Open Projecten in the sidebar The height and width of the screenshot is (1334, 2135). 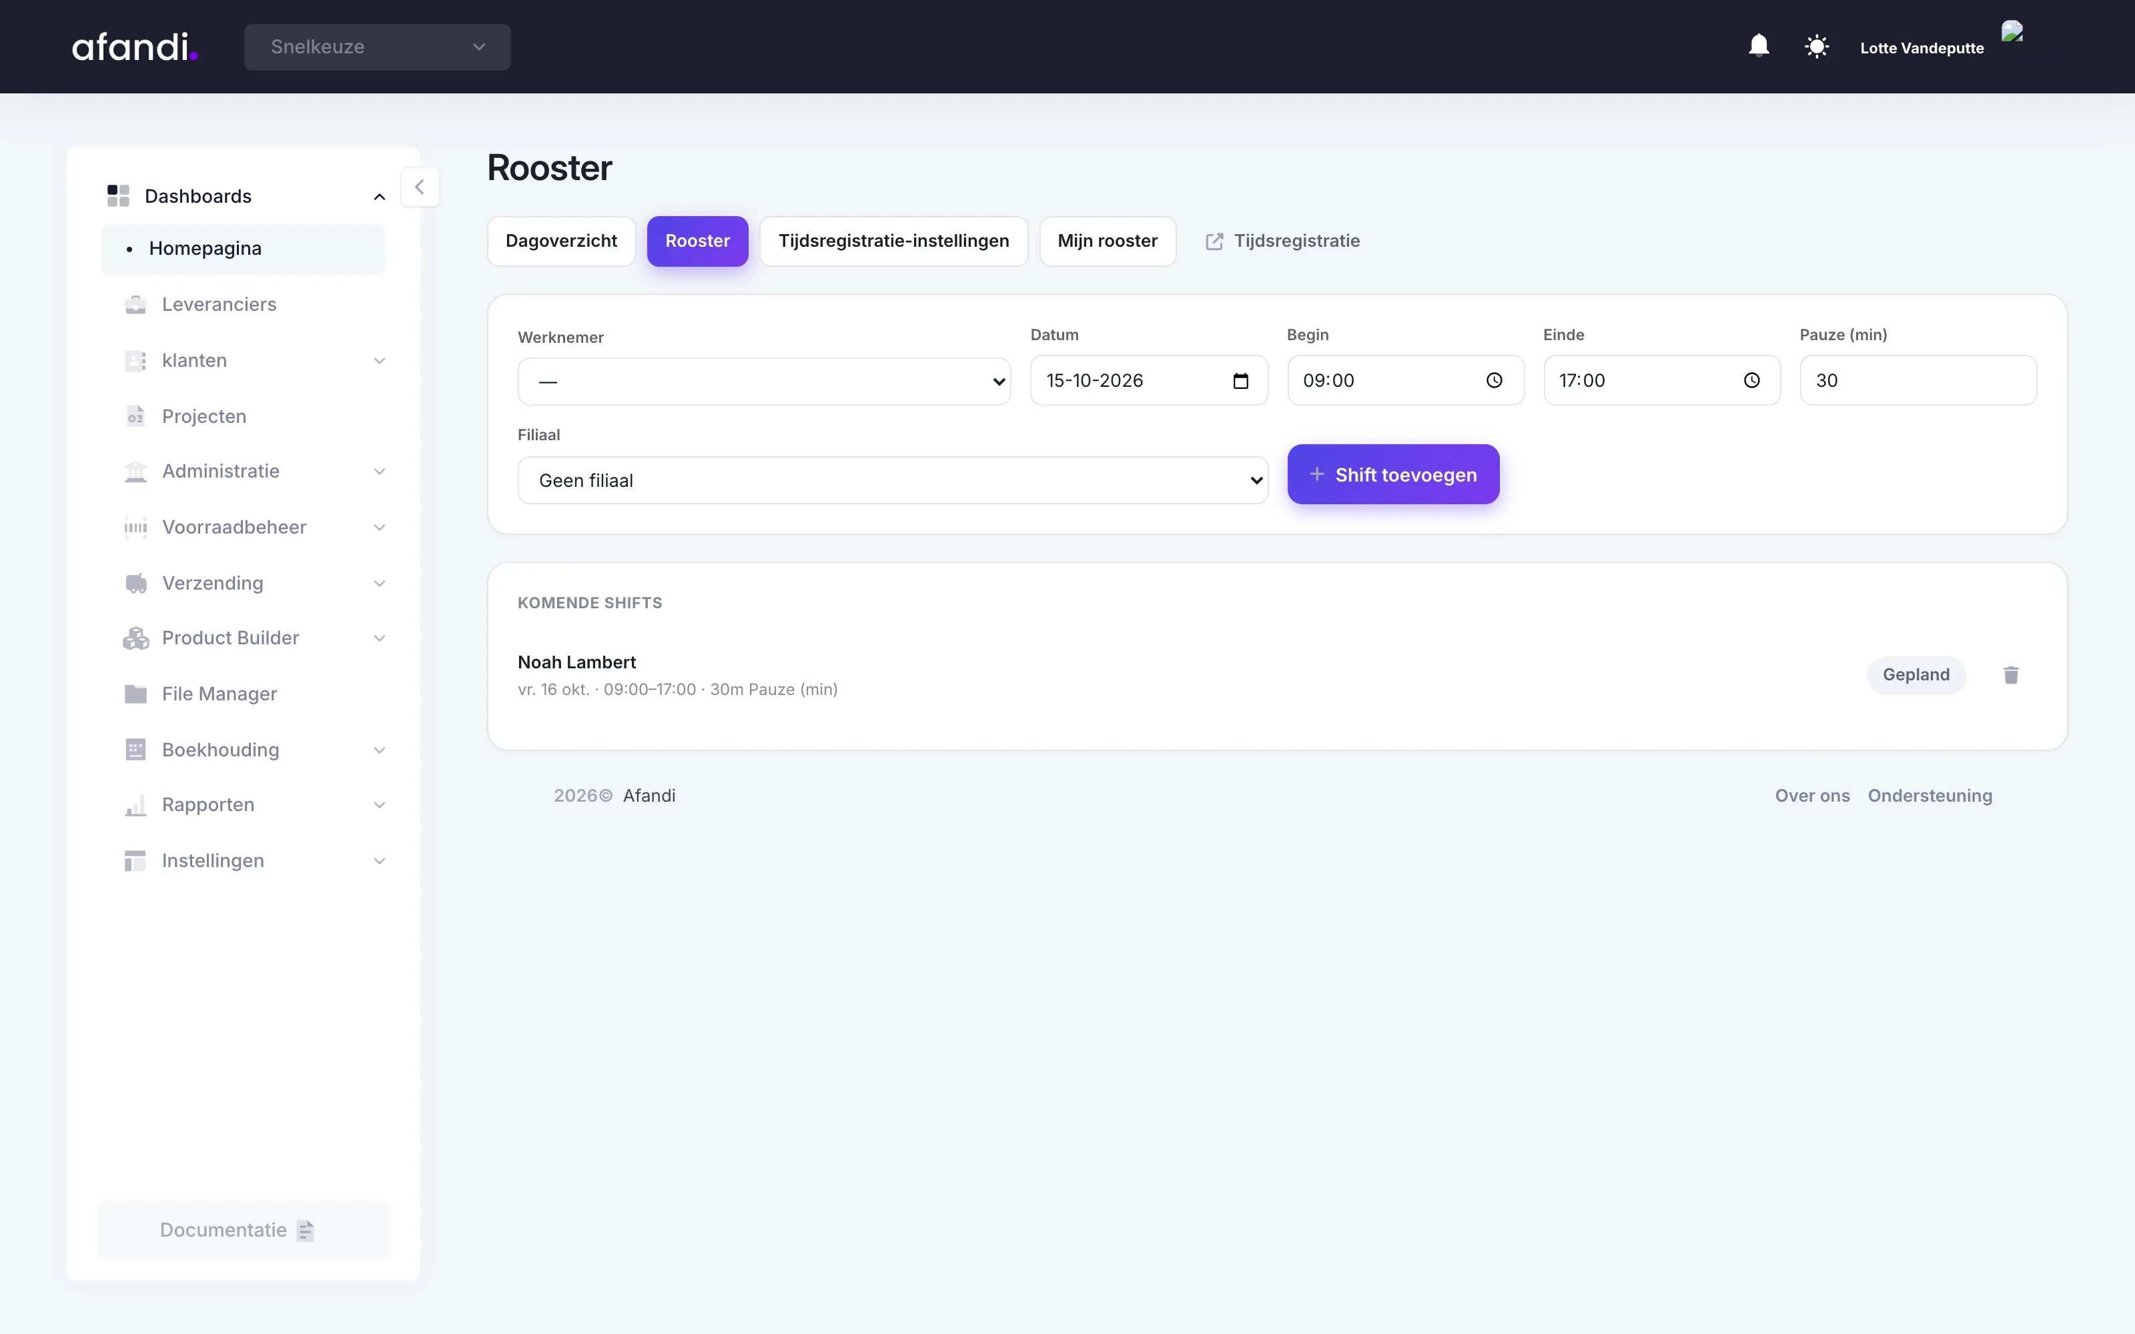click(244, 416)
